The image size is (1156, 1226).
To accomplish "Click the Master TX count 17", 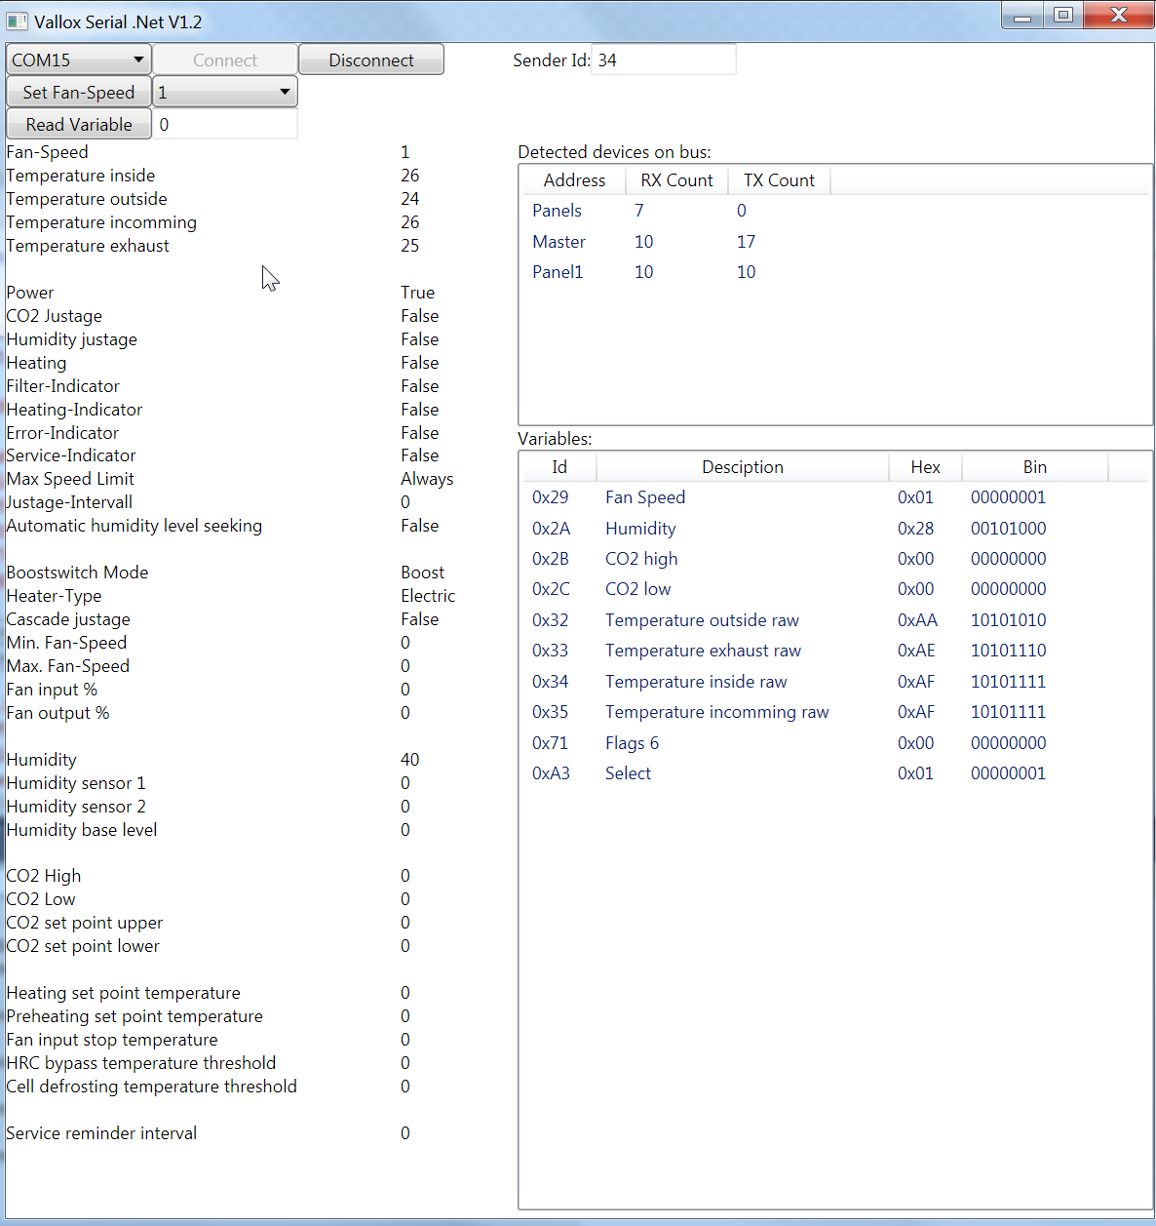I will (746, 242).
